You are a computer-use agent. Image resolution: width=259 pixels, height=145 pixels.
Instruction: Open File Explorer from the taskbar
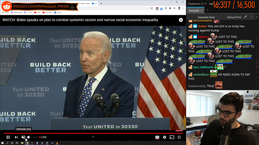22,143
